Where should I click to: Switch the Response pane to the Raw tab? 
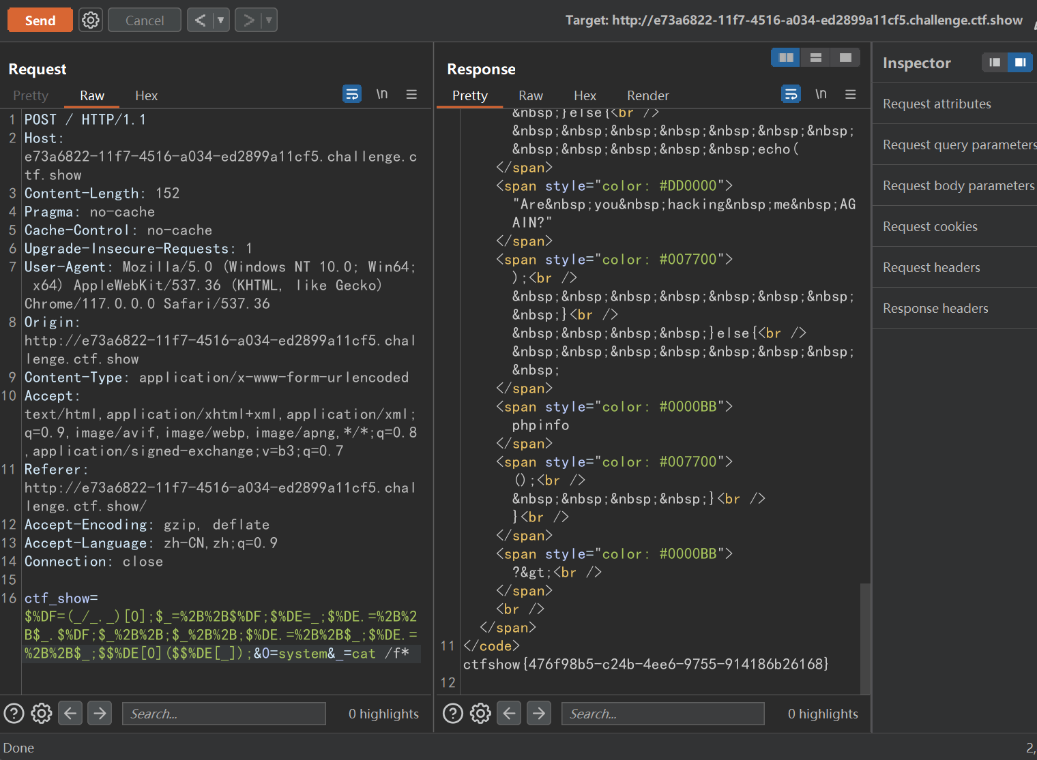point(531,95)
